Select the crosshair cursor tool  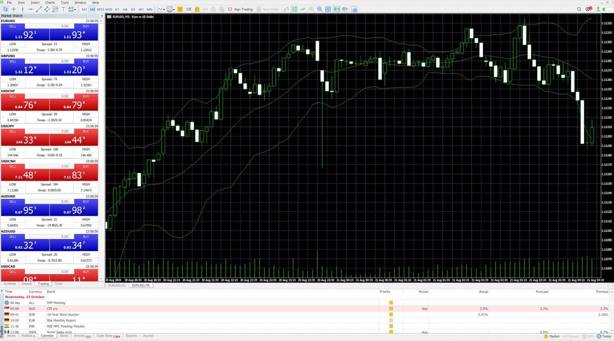[x=14, y=9]
